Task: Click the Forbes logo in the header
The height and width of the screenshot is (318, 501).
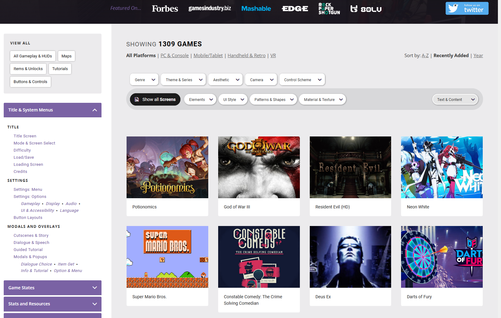Action: point(165,9)
